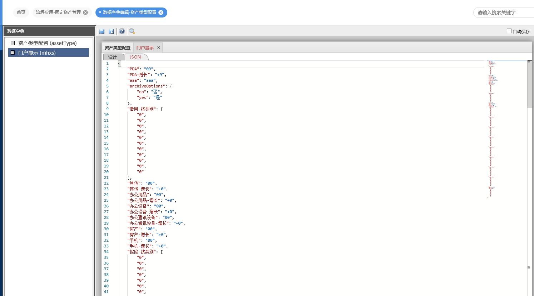
Task: Click the "no": "否" line
Action: (x=149, y=92)
